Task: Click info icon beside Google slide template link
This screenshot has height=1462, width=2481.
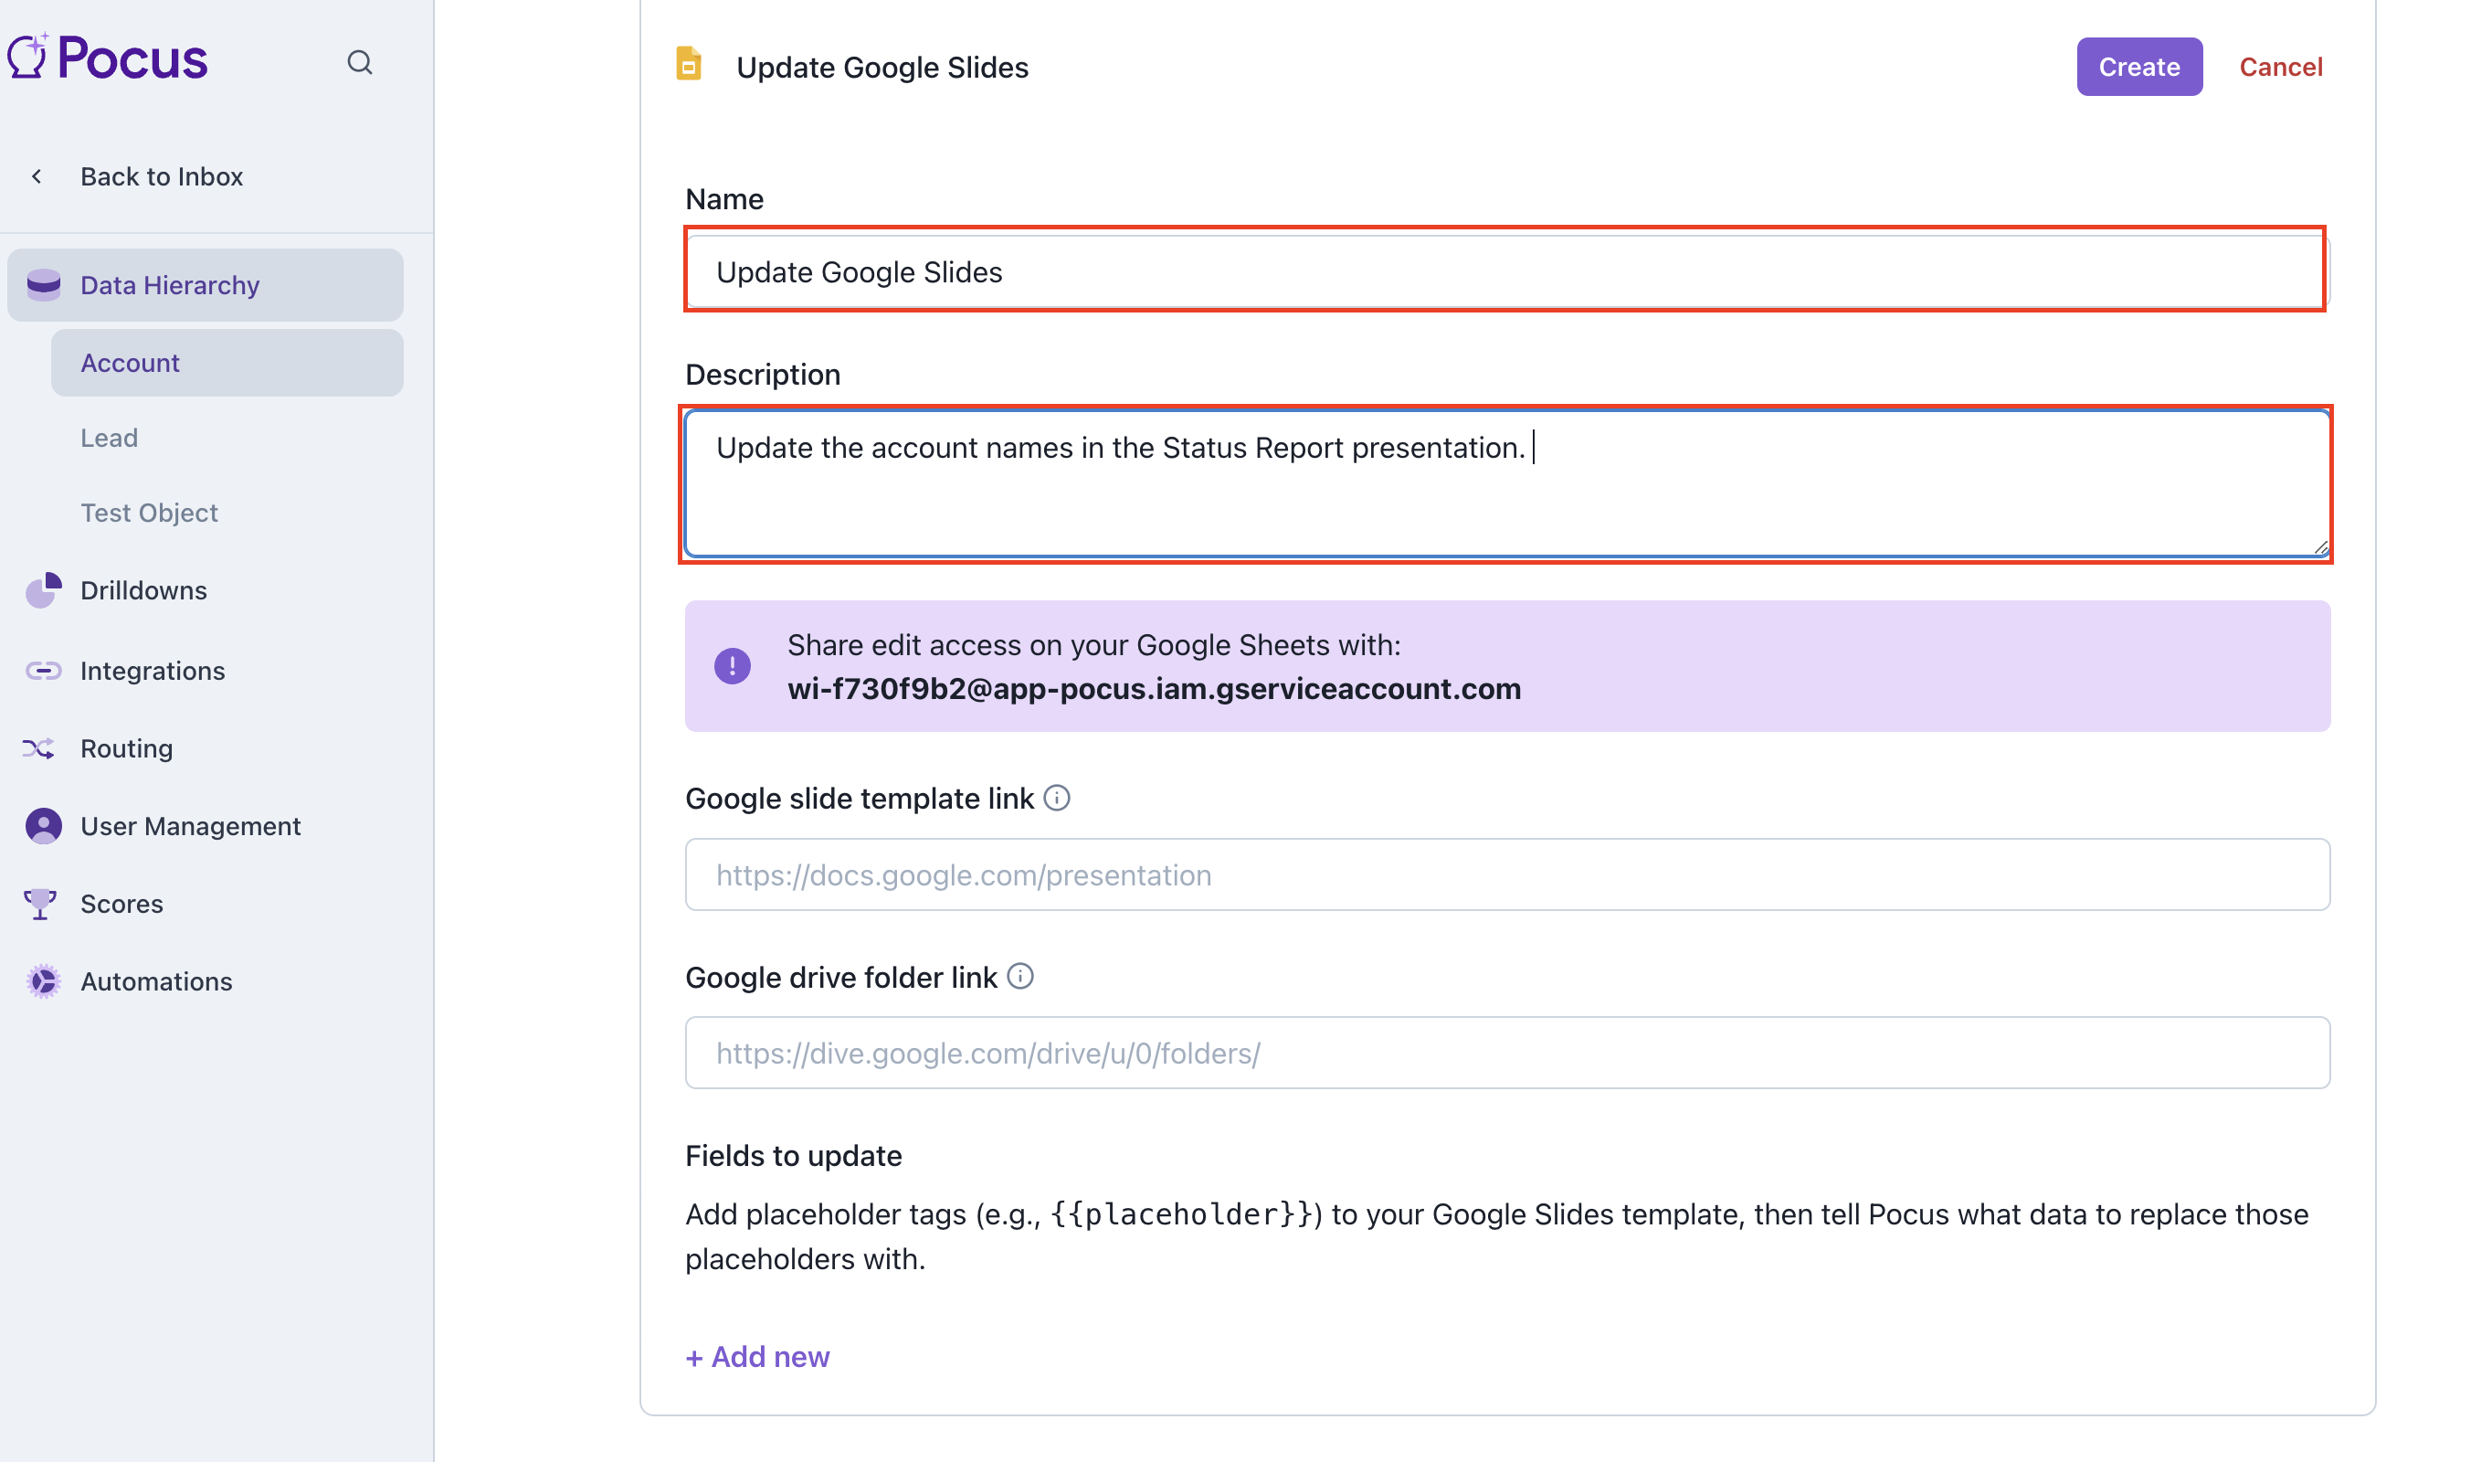Action: pyautogui.click(x=1057, y=798)
